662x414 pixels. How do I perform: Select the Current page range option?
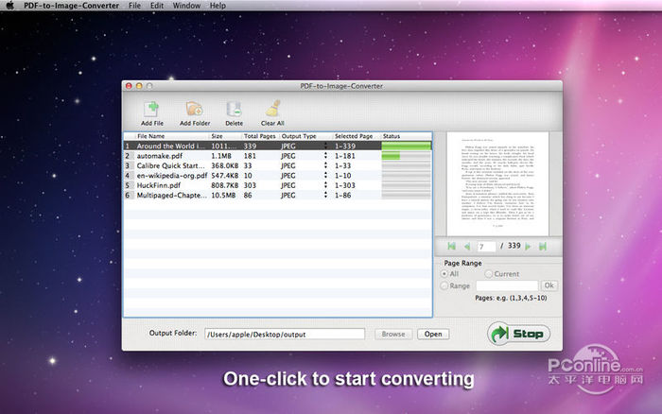(x=488, y=273)
